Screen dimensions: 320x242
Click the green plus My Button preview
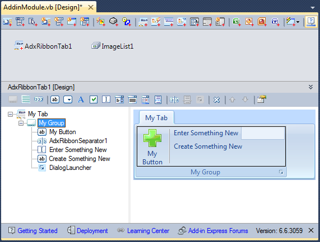tap(152, 146)
